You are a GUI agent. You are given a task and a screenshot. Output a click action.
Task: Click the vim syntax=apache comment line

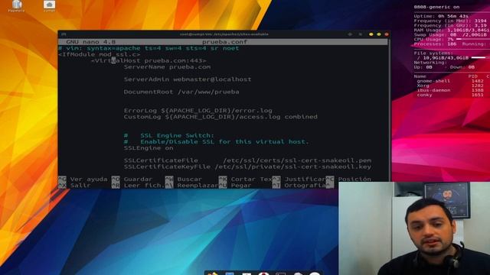[x=149, y=48]
